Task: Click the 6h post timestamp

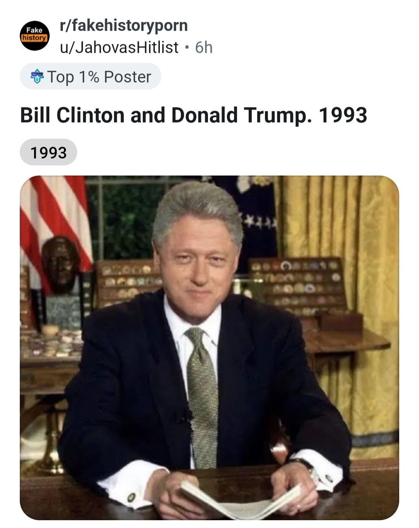Action: pyautogui.click(x=204, y=47)
